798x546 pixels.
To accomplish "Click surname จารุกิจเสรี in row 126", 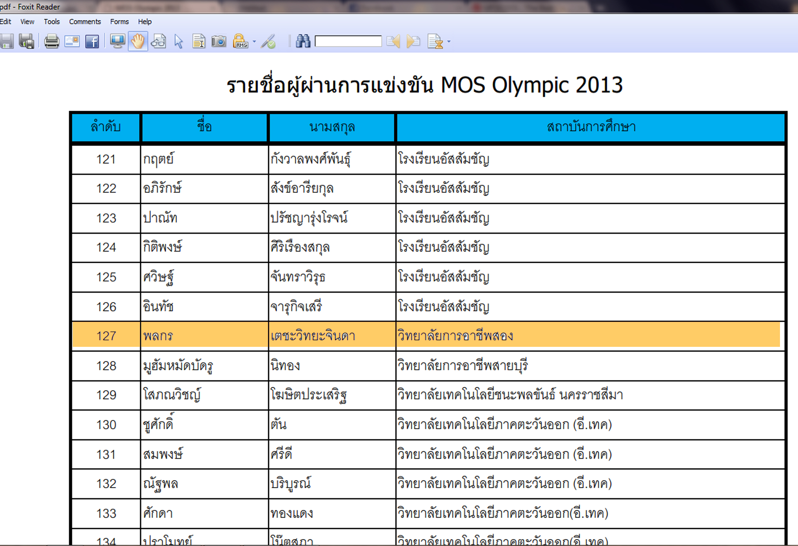I will point(296,307).
